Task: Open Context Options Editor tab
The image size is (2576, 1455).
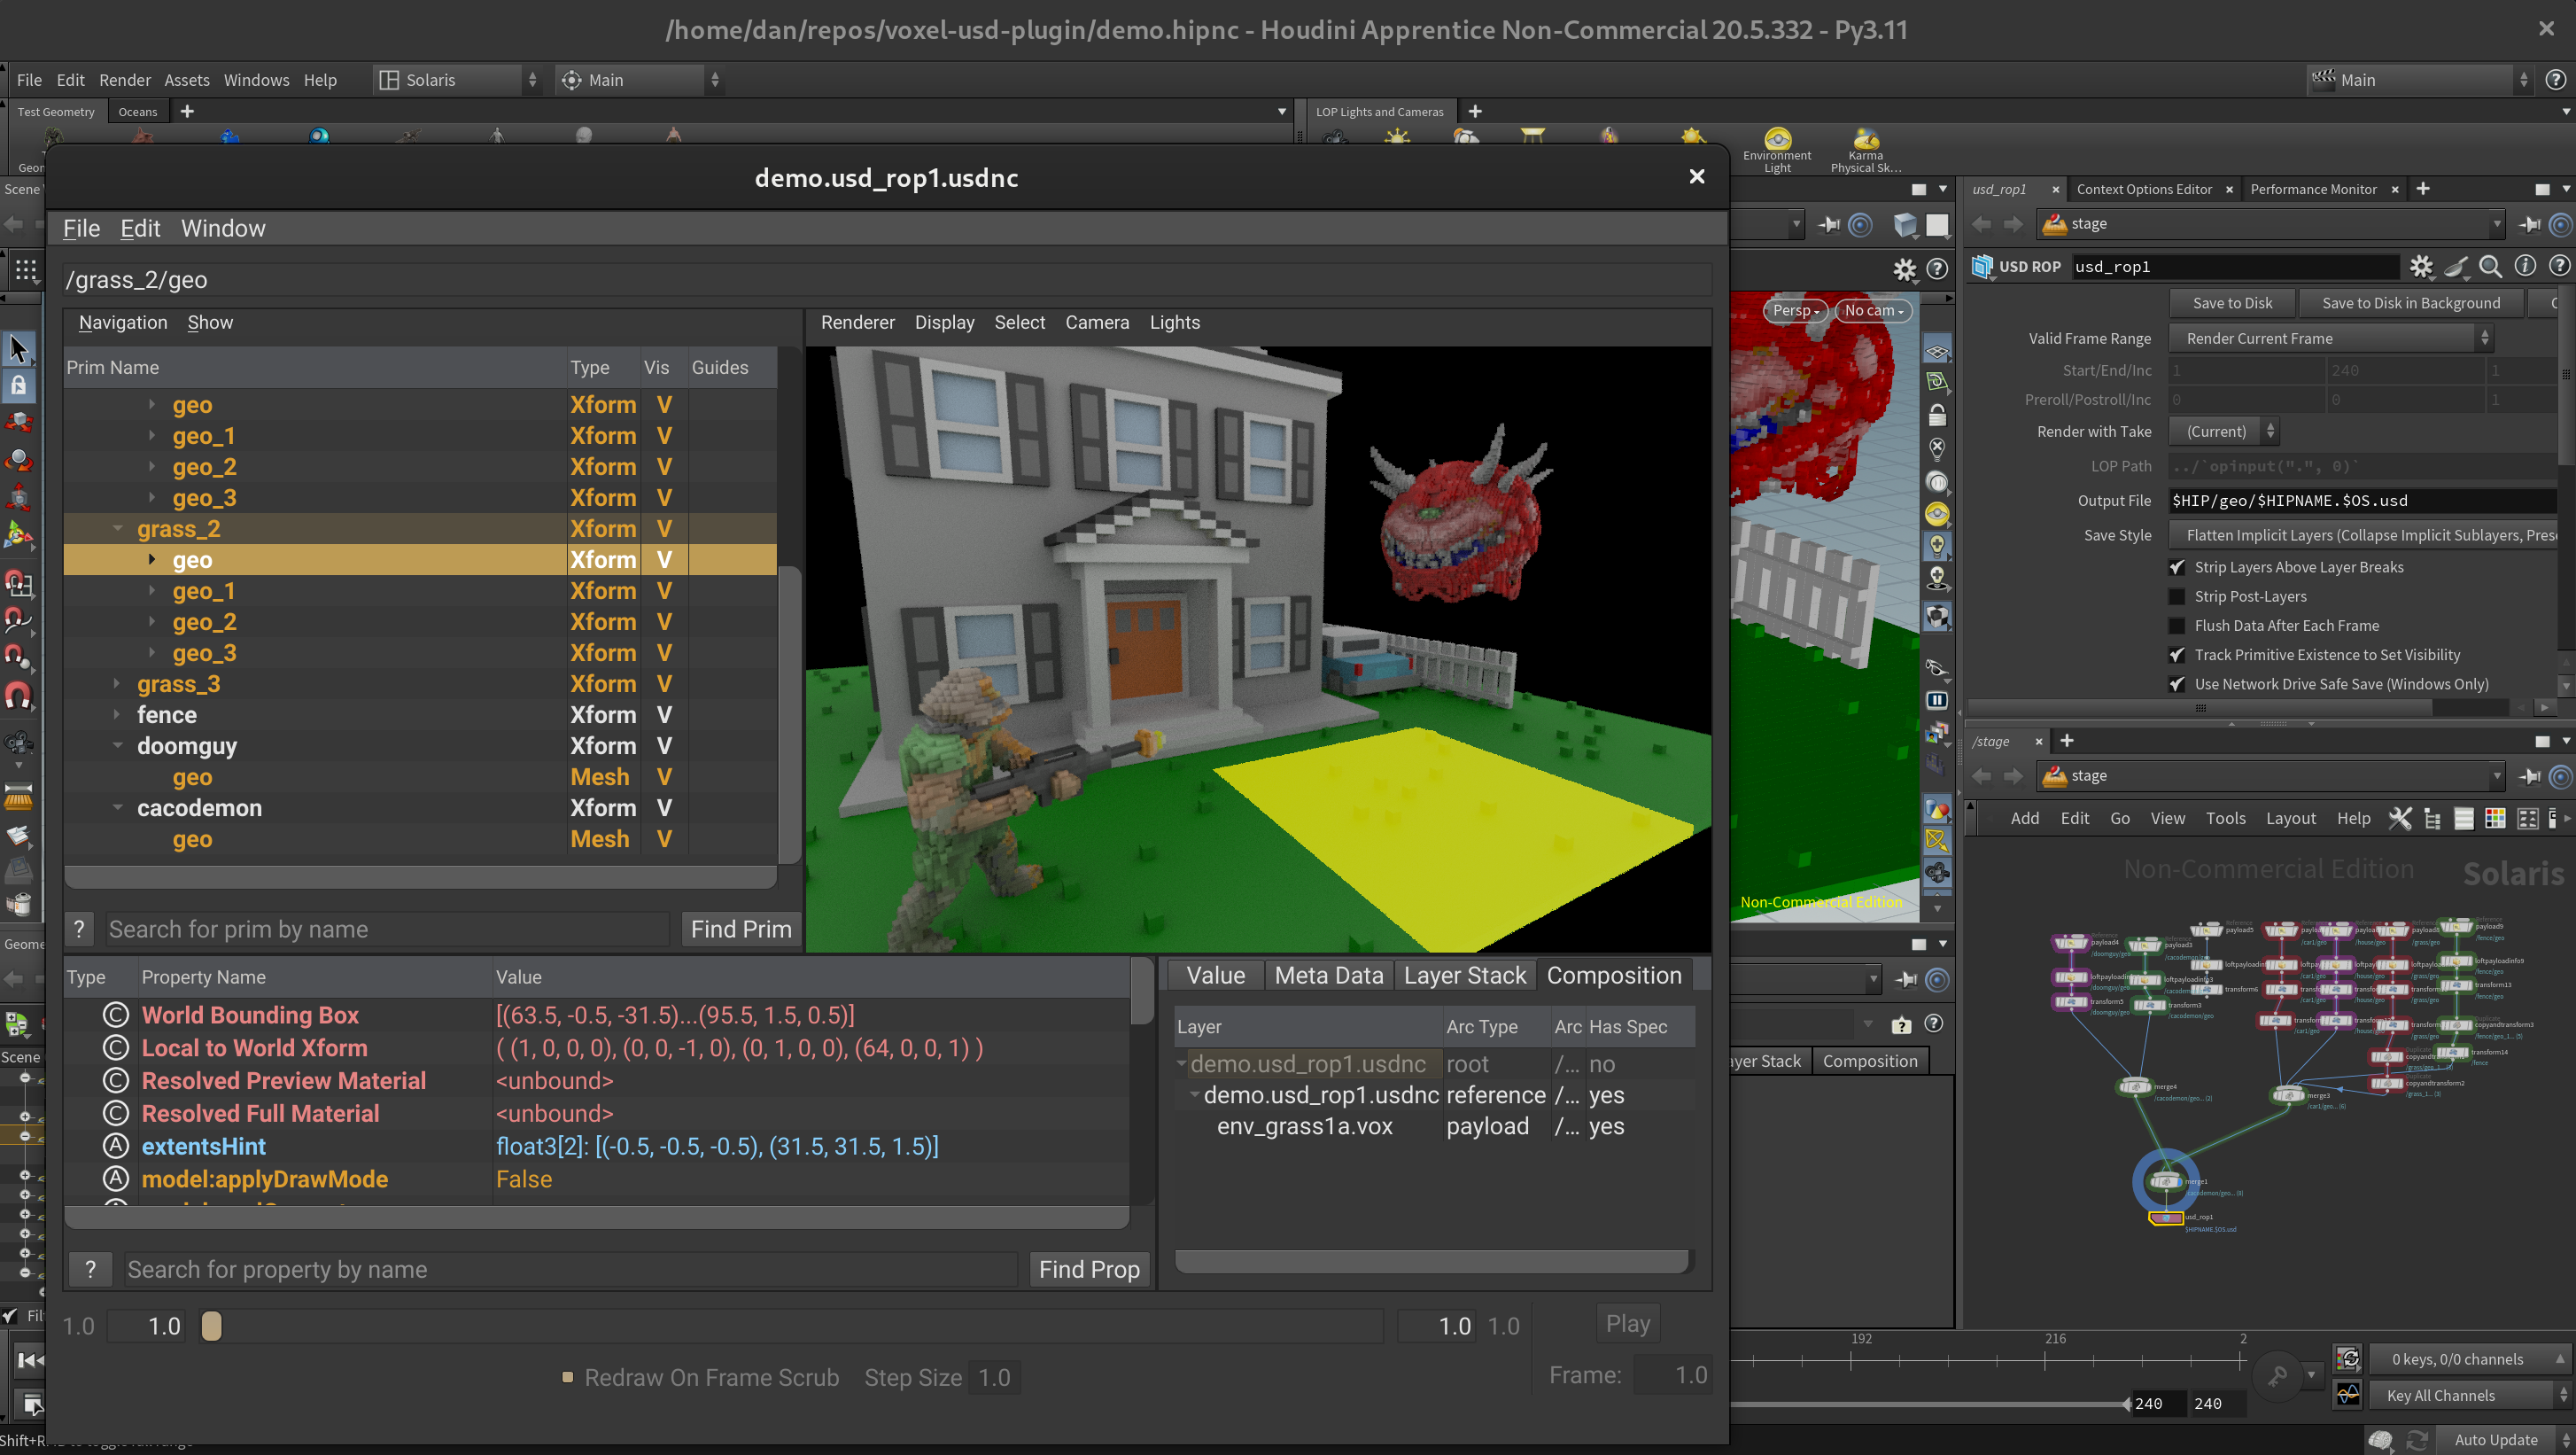Action: click(x=2144, y=189)
